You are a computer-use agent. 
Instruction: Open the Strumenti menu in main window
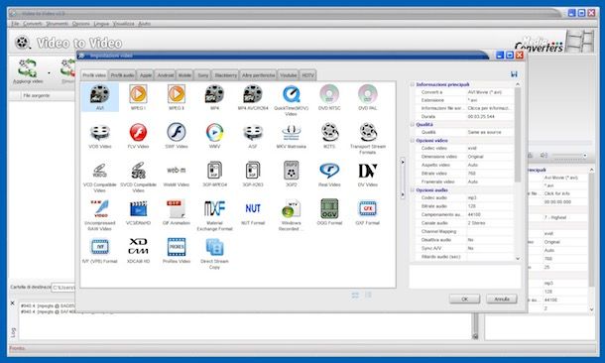pos(58,24)
